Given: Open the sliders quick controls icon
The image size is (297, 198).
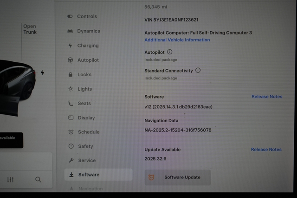Looking at the screenshot, I should click(x=10, y=179).
